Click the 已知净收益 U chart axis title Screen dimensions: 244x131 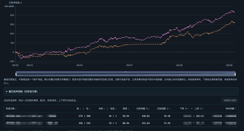pos(15,3)
